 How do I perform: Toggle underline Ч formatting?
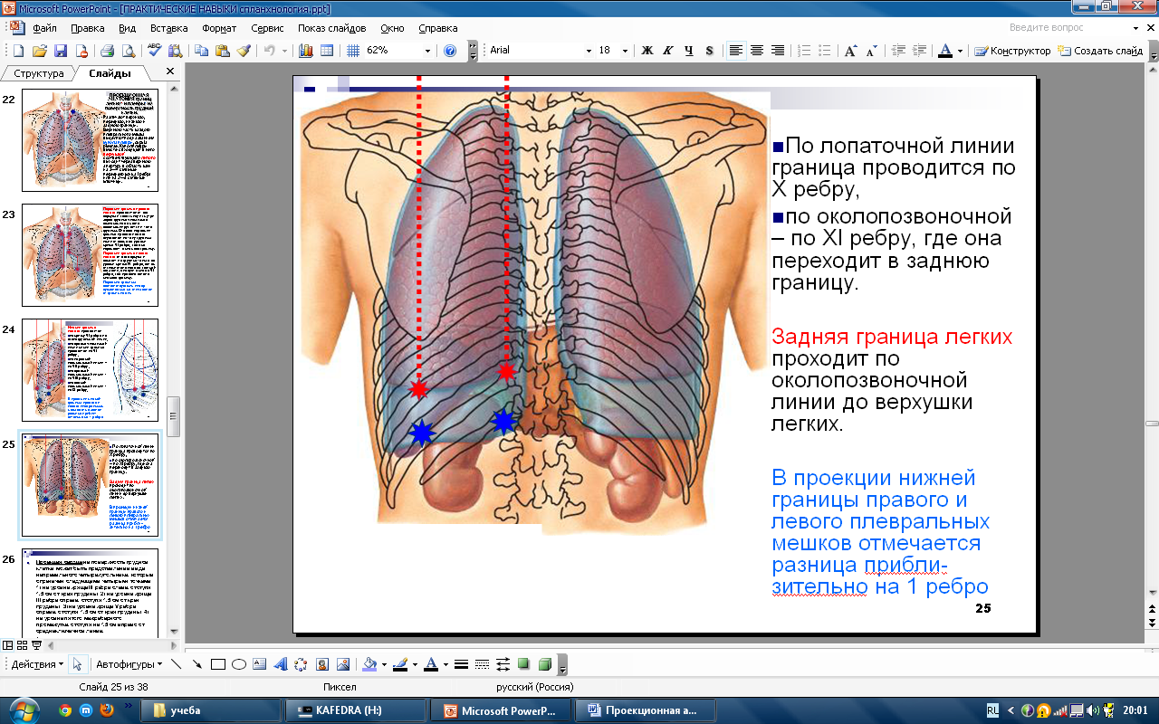[689, 51]
